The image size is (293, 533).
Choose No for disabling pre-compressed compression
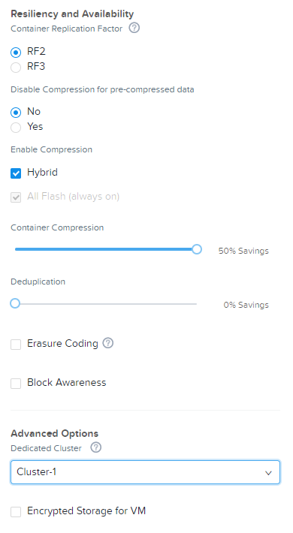coord(16,112)
